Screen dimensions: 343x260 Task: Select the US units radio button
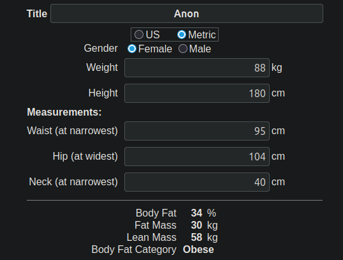139,34
